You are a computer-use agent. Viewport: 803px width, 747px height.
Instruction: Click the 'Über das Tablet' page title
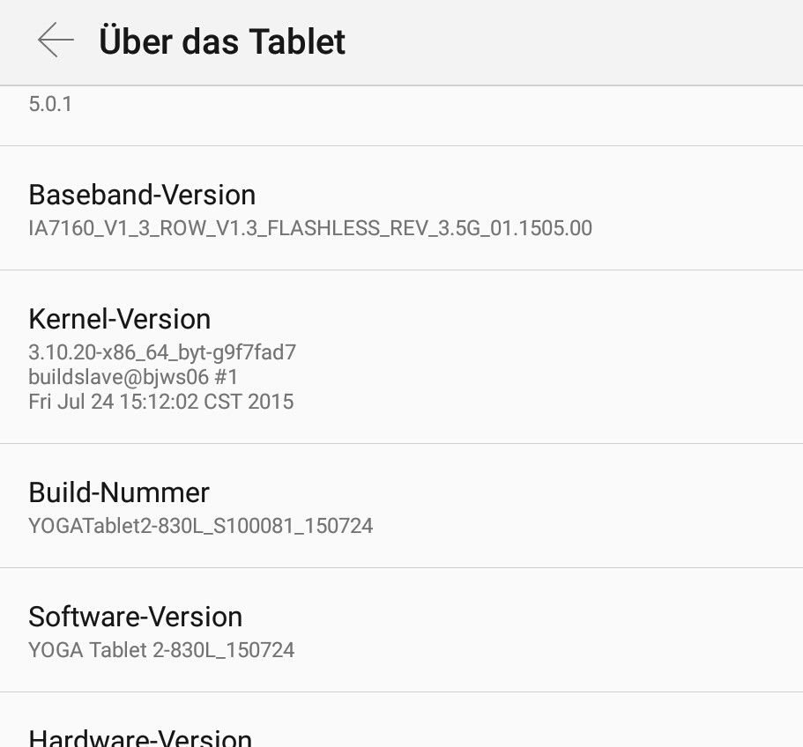(222, 41)
